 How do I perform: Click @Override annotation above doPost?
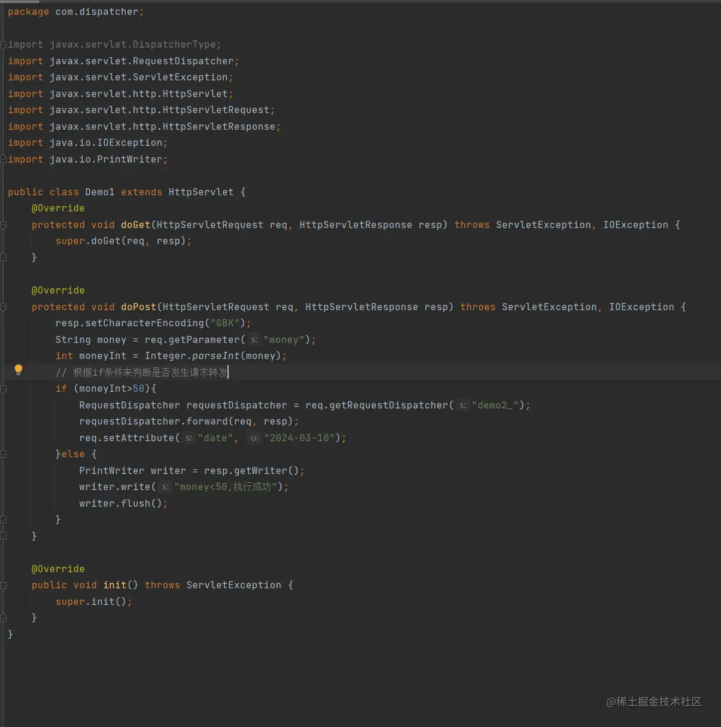58,291
